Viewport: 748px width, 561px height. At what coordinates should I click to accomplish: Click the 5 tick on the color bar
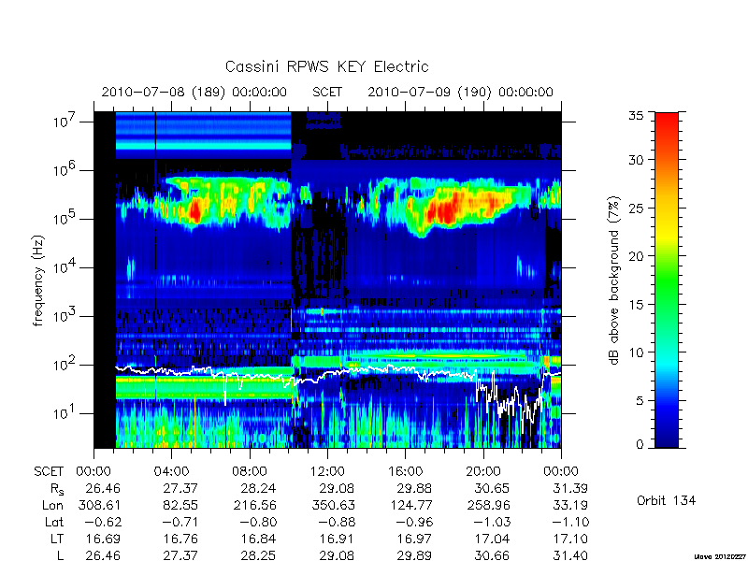coord(640,400)
